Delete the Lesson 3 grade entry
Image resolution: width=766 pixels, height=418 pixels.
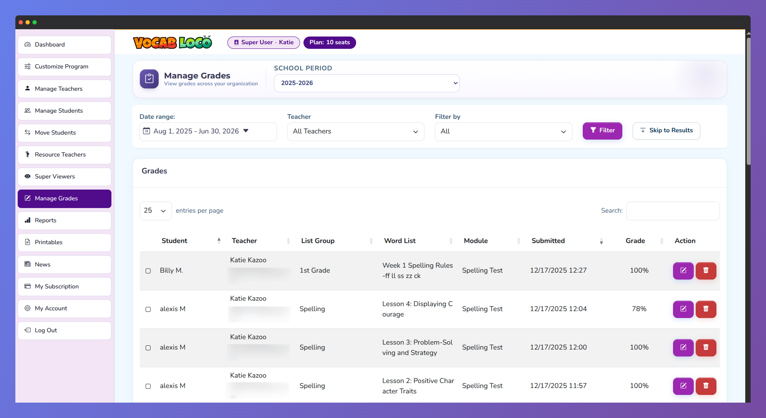tap(706, 348)
